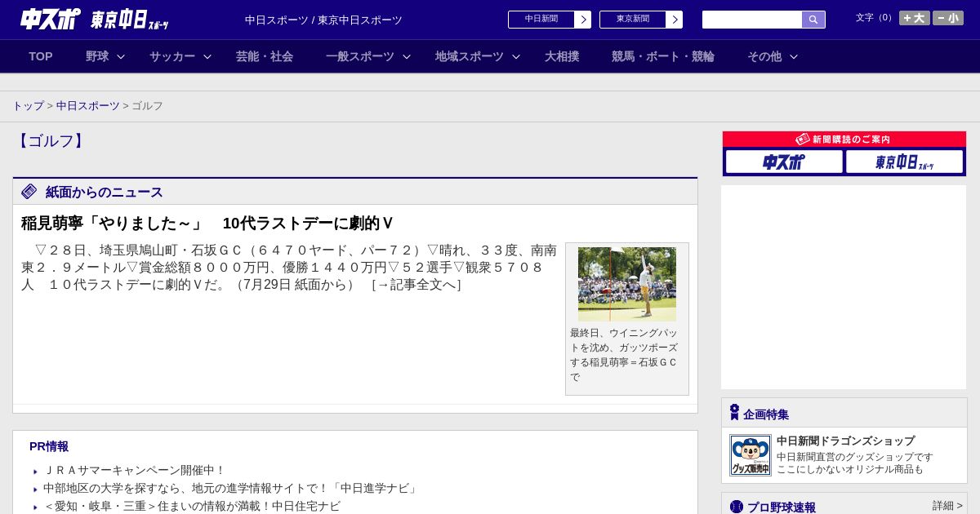980x514 pixels.
Task: Click 詳細 > link for プロ野球速報
Action: (947, 506)
